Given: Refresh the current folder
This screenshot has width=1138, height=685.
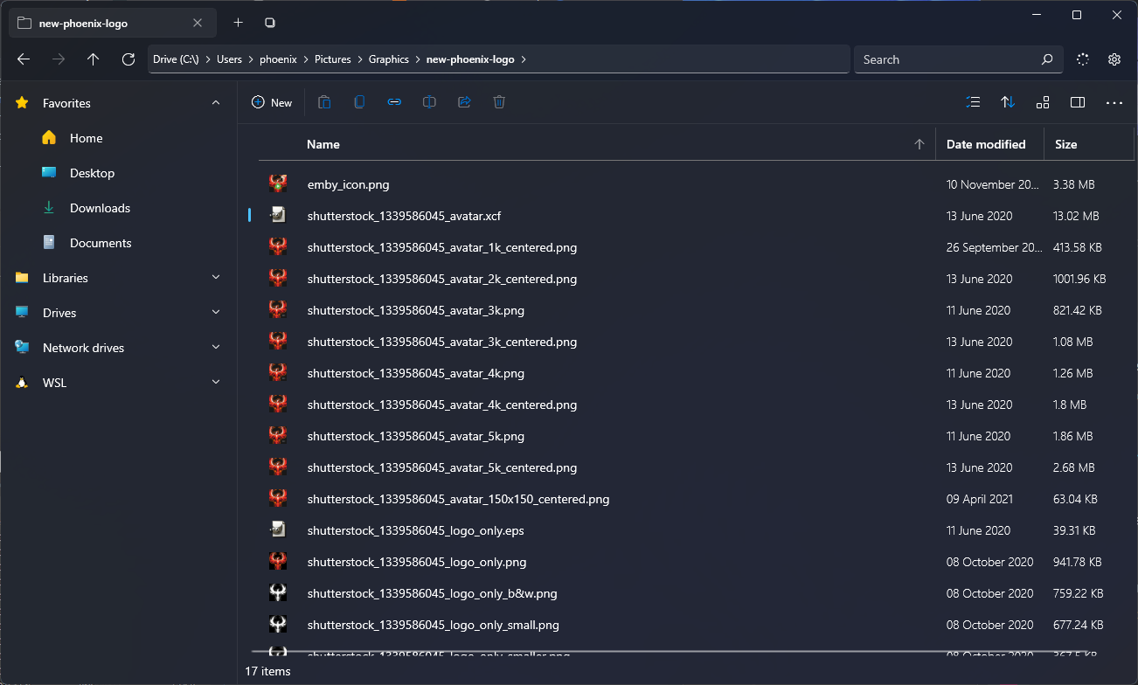Looking at the screenshot, I should [x=128, y=59].
